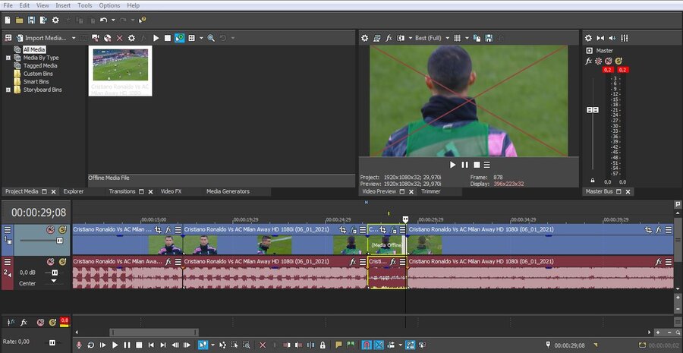683x353 pixels.
Task: Open Normal Edit Tool dropdown arrow
Action: [x=212, y=345]
